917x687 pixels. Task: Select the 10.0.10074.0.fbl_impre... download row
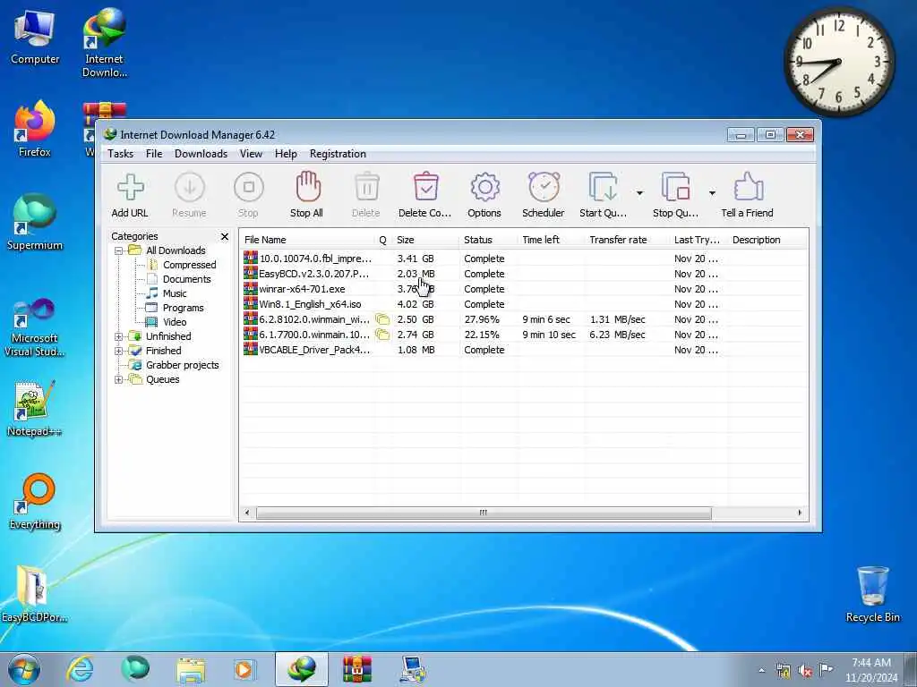click(523, 259)
